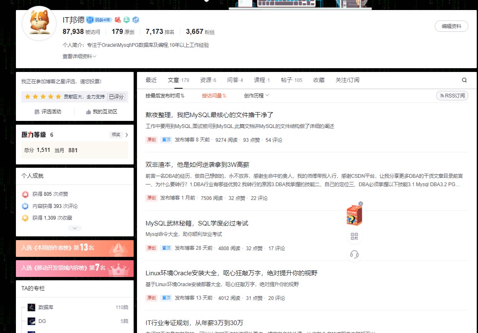Viewport: 478px width, 333px height.
Task: Click the 7,173 排名 stat
Action: click(160, 32)
